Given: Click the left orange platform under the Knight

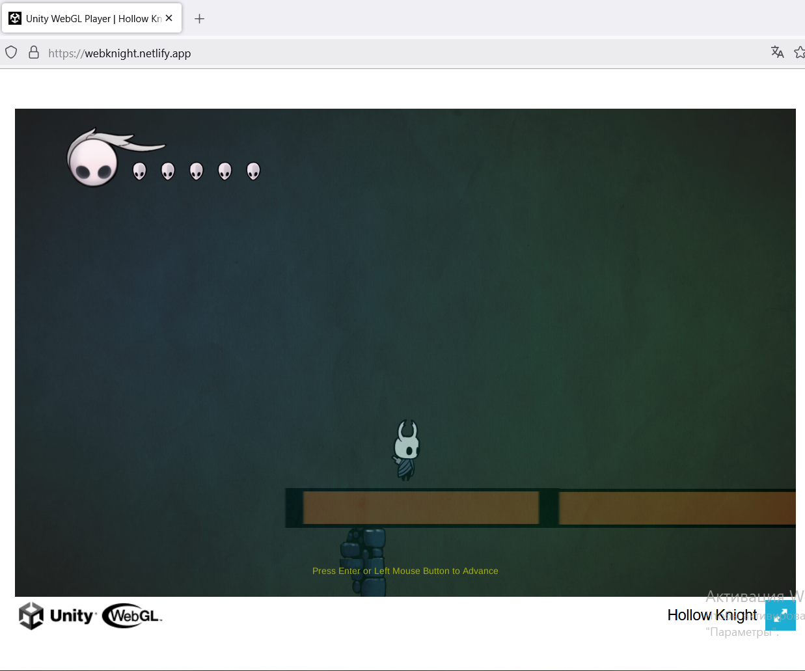Looking at the screenshot, I should 421,508.
